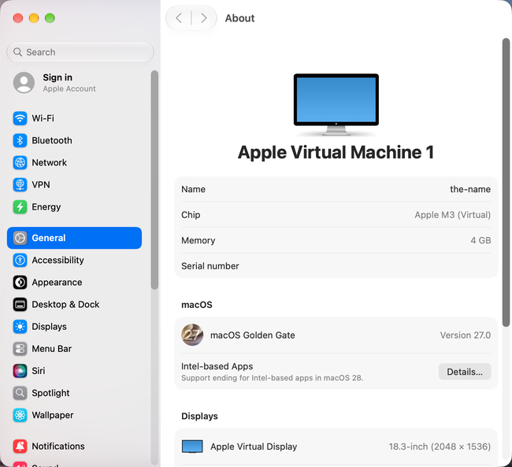Open Notifications bell icon

point(20,446)
